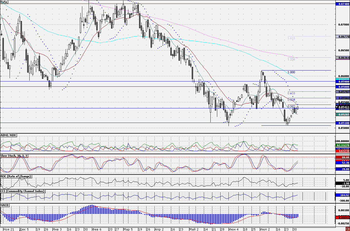Select the 1.000 Fibonacci level label
Image resolution: width=350 pixels, height=231 pixels.
[291, 72]
